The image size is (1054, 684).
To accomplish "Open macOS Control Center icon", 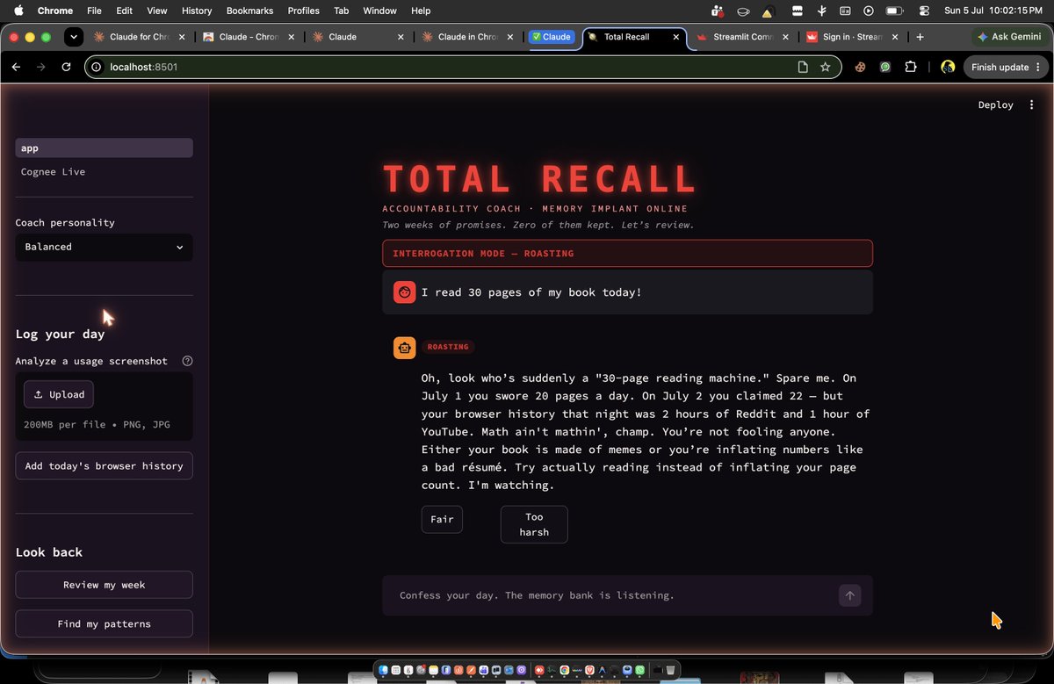I will coord(924,11).
